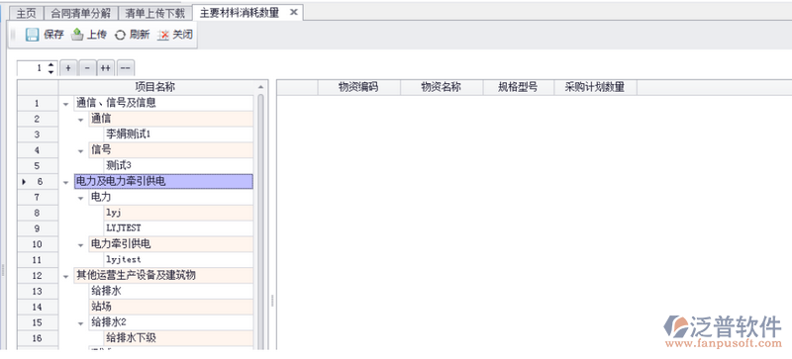The image size is (792, 359).
Task: Click the Close (关闭) toolbar icon
Action: (x=163, y=35)
